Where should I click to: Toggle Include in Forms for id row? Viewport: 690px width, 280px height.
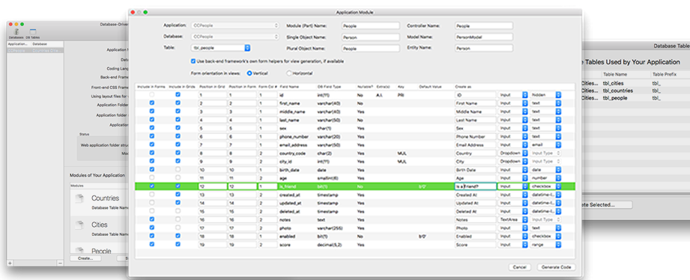[152, 94]
